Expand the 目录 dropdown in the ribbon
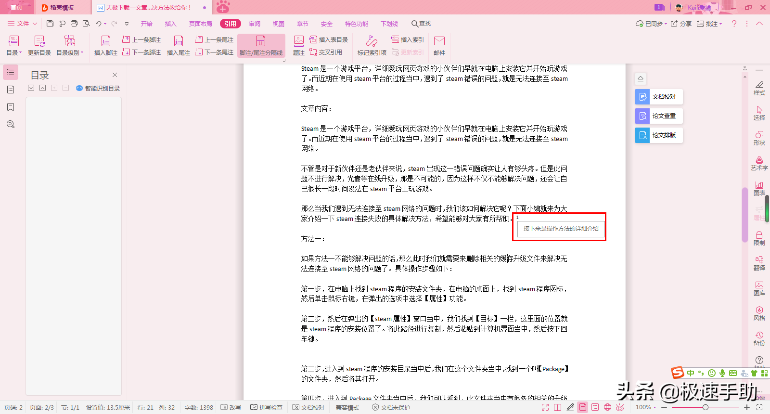This screenshot has height=414, width=770. point(13,52)
